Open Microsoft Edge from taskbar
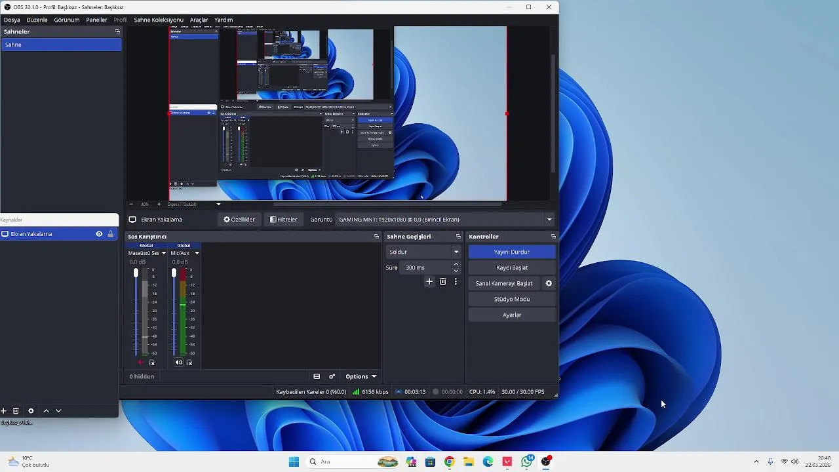This screenshot has width=839, height=472. [x=488, y=462]
